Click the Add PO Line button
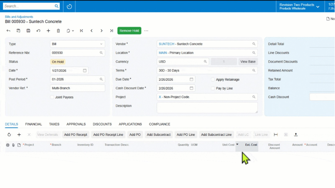This screenshot has width=335, height=188. 185,135
